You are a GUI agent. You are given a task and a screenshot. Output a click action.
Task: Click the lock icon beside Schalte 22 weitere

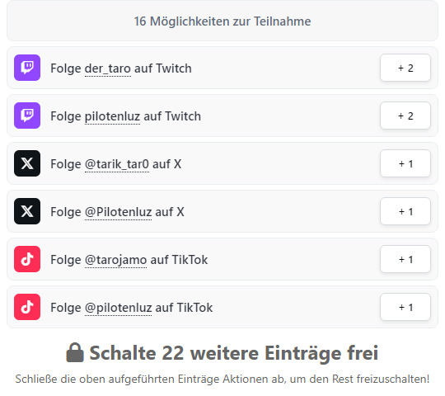pos(75,352)
